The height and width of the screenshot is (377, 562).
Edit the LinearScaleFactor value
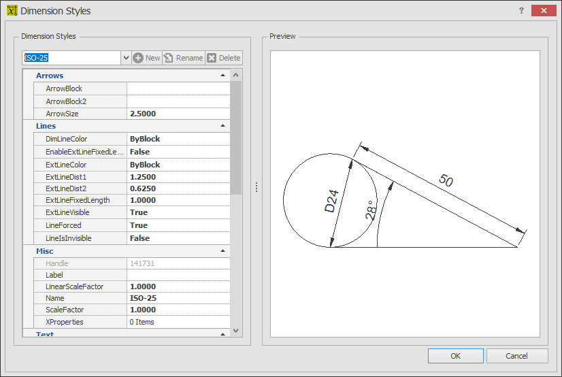tap(178, 286)
